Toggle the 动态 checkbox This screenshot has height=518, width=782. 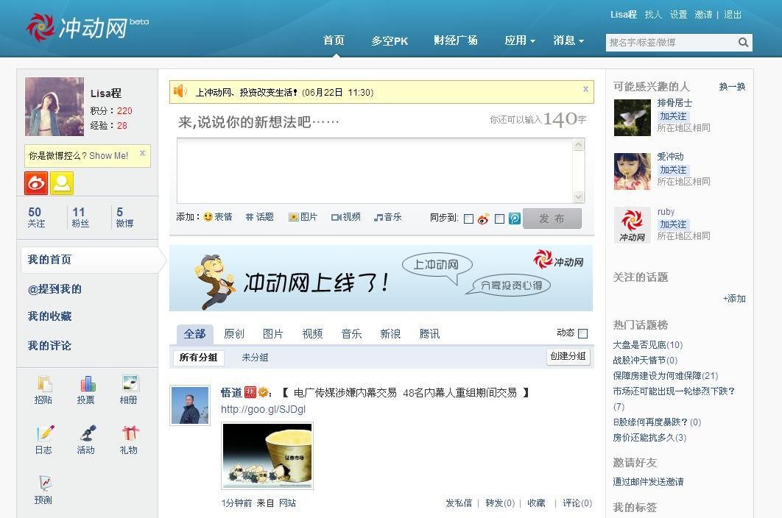coord(582,333)
